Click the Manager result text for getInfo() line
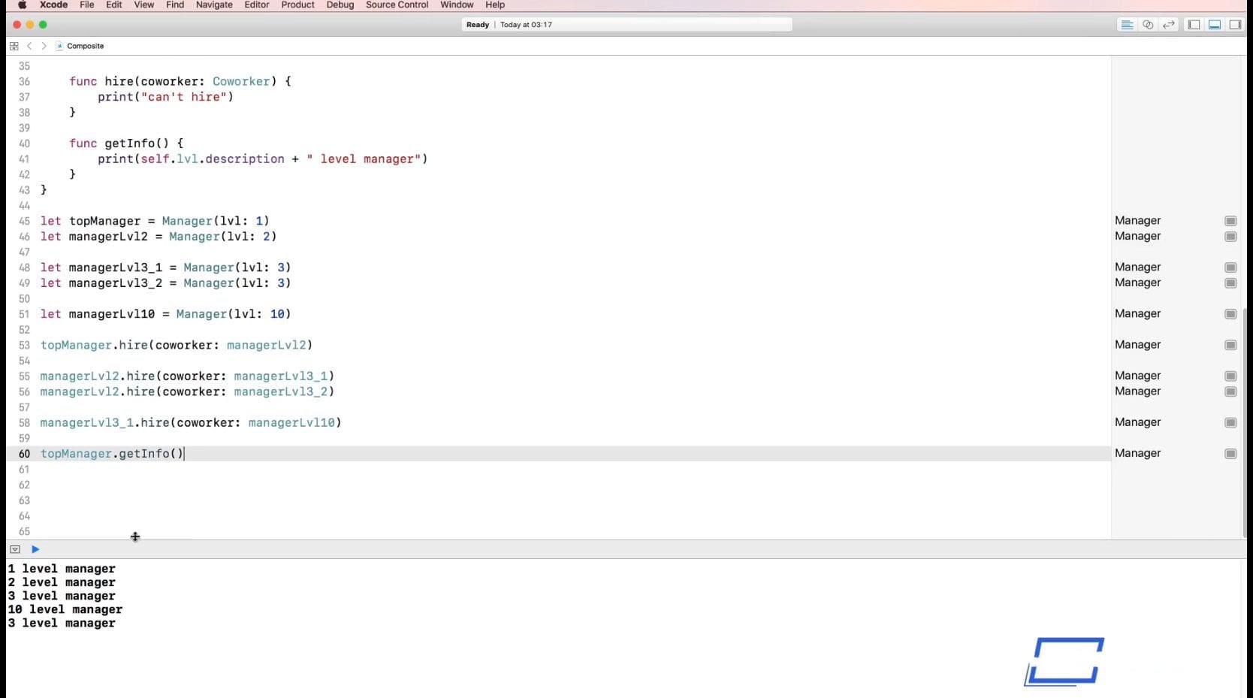The image size is (1253, 698). point(1137,453)
